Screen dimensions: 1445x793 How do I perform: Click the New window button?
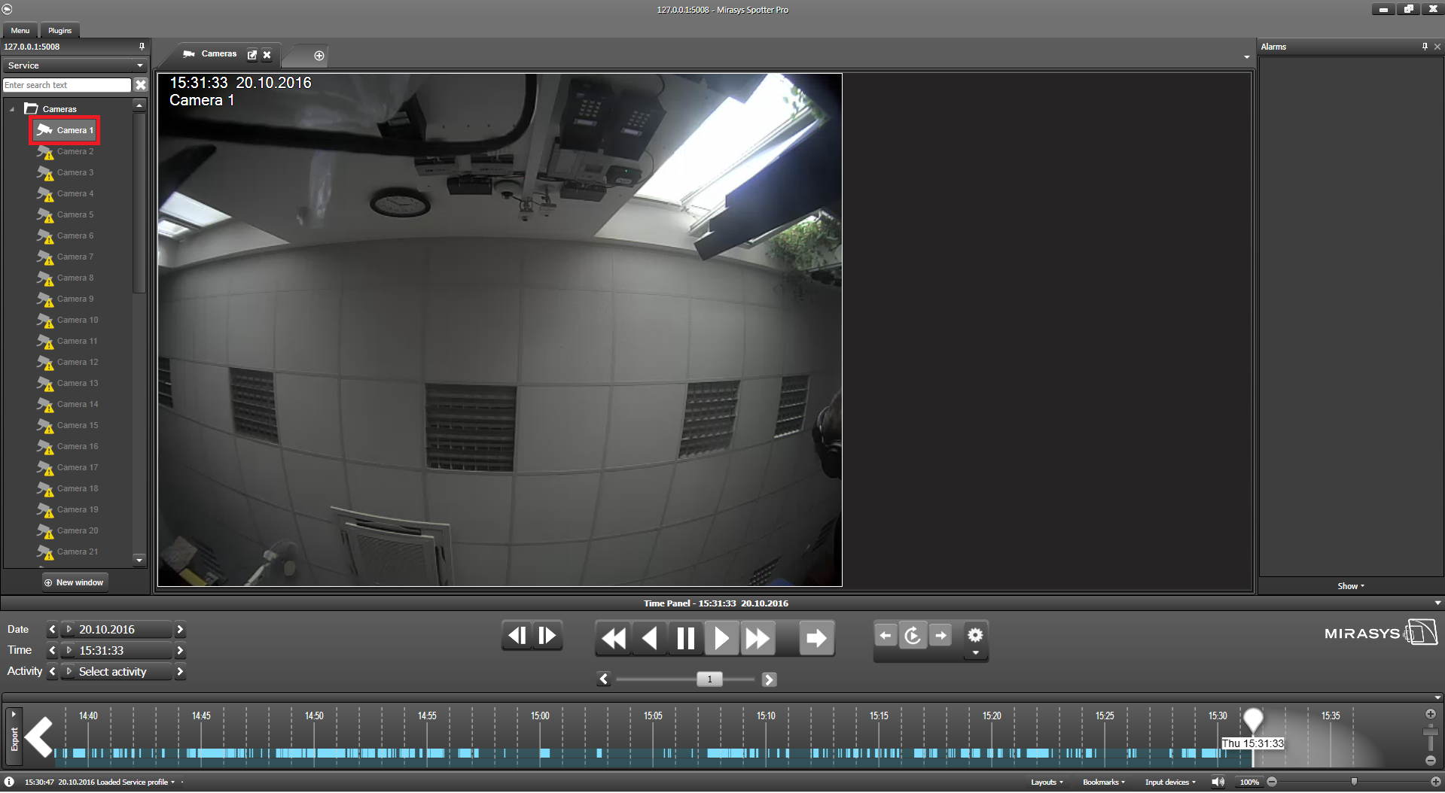point(75,582)
